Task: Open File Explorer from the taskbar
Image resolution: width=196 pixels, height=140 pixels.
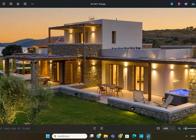Action: tap(106, 136)
